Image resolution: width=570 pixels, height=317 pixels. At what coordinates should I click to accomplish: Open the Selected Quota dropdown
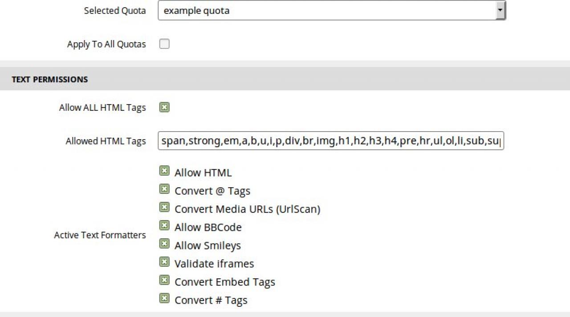pos(327,10)
